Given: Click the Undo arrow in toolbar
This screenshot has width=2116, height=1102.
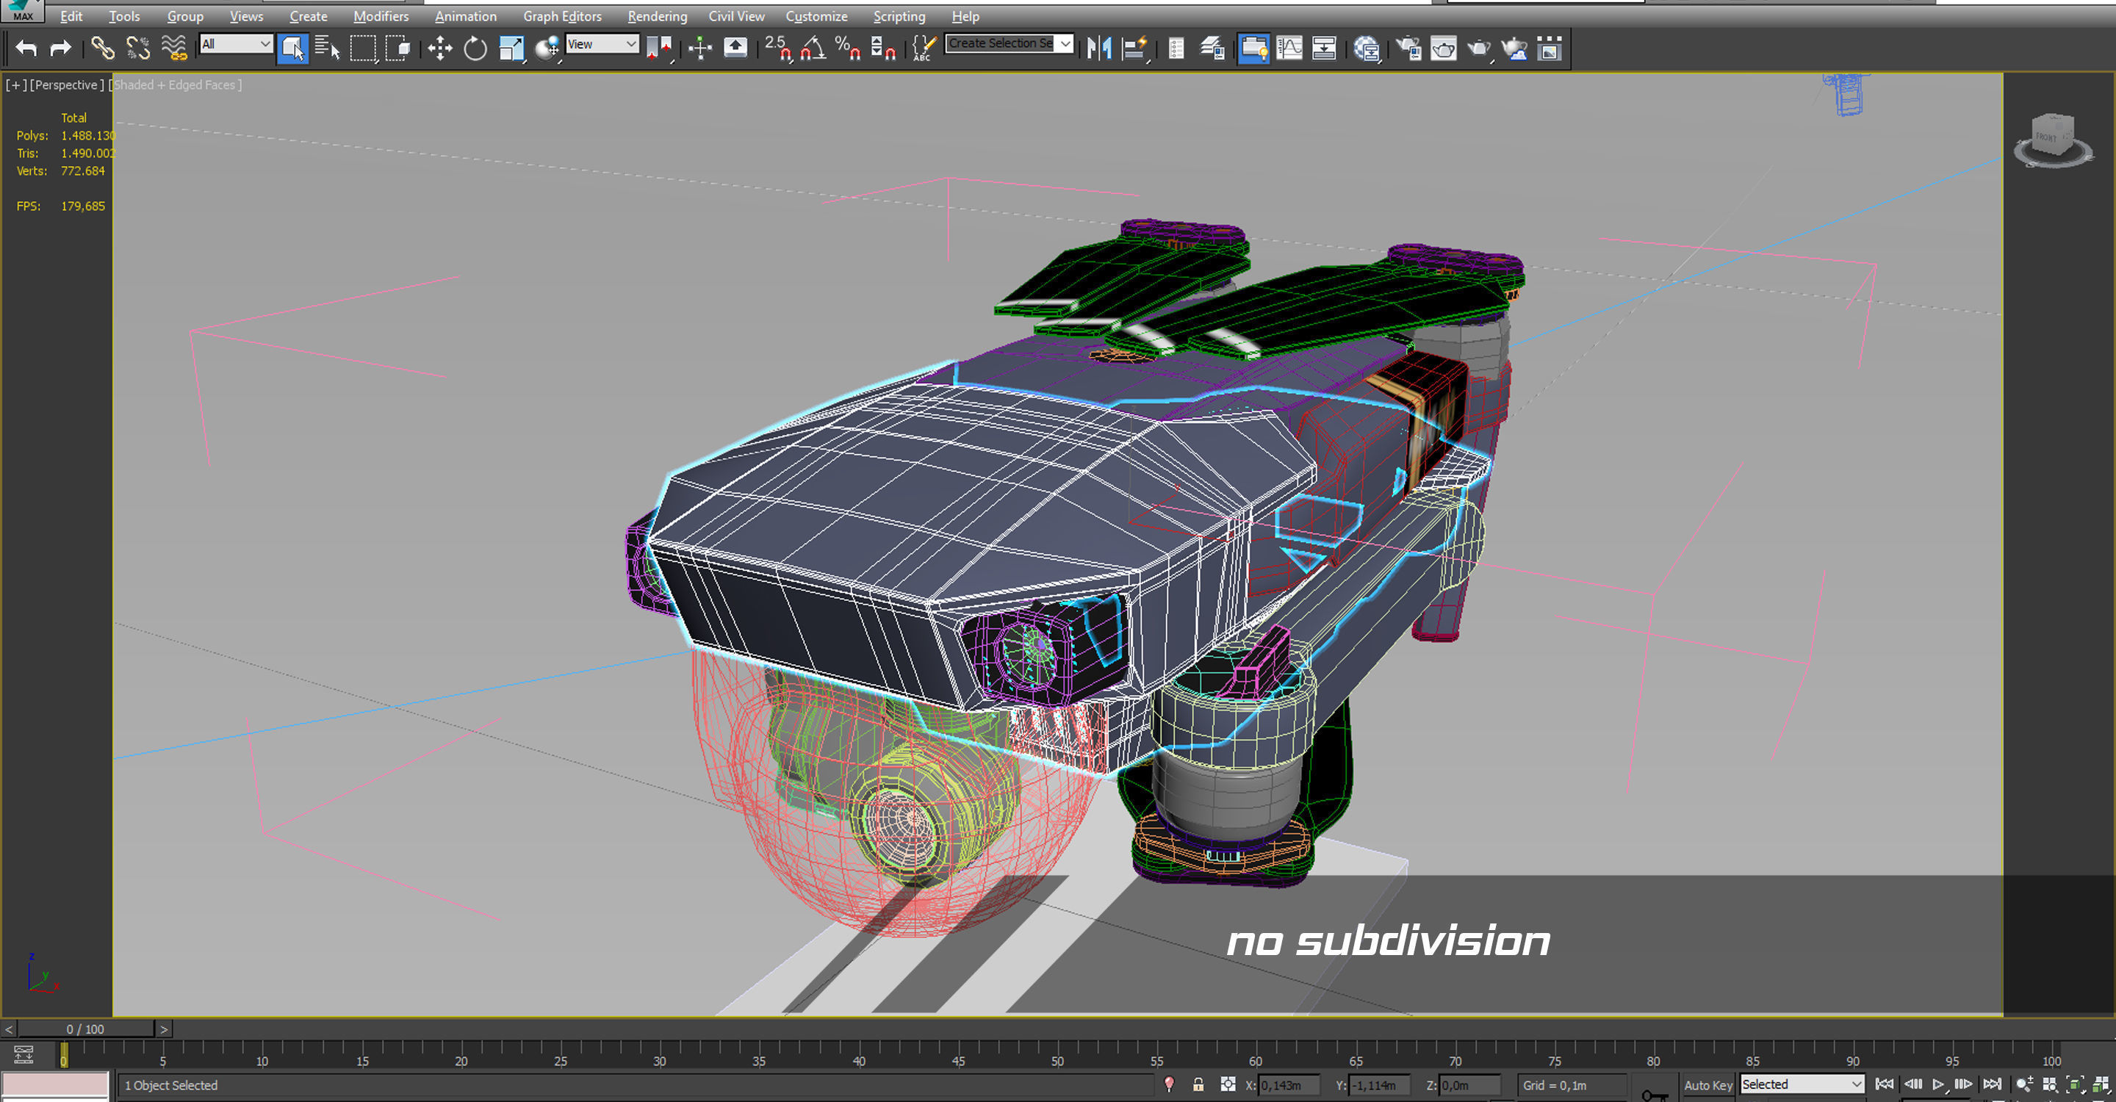Looking at the screenshot, I should pos(26,48).
